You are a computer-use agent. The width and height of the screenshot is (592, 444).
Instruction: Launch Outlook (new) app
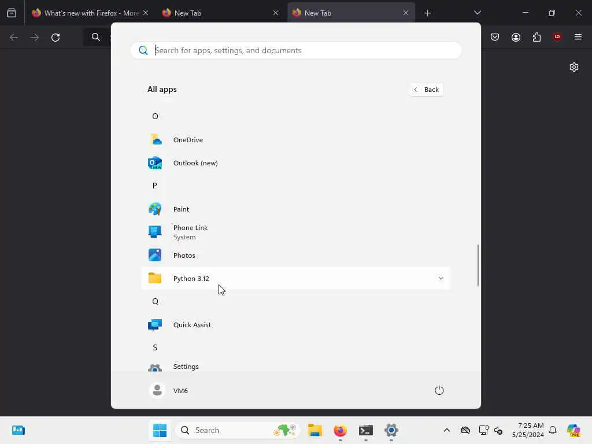click(x=295, y=162)
